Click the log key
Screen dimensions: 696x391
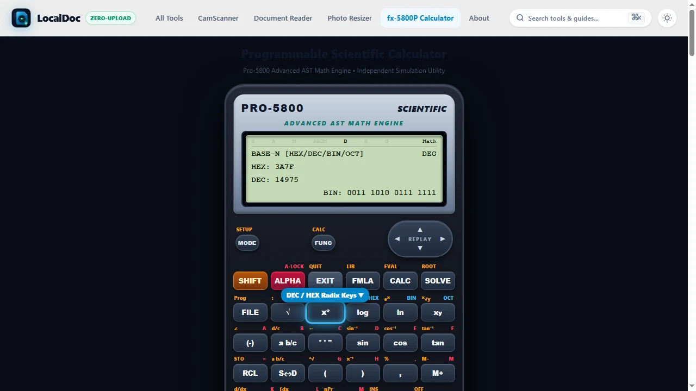pos(363,312)
